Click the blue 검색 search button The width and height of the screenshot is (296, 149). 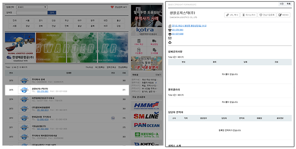52,13
